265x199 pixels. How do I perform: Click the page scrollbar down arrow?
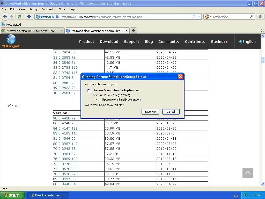(263, 184)
